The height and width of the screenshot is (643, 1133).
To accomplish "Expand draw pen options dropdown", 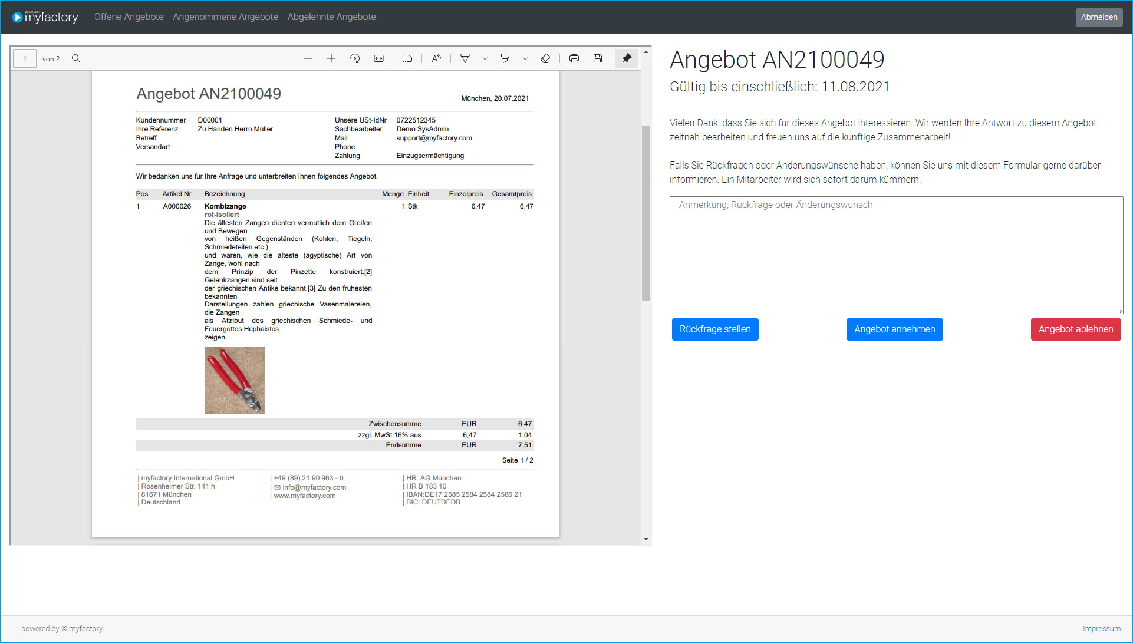I will [x=485, y=58].
